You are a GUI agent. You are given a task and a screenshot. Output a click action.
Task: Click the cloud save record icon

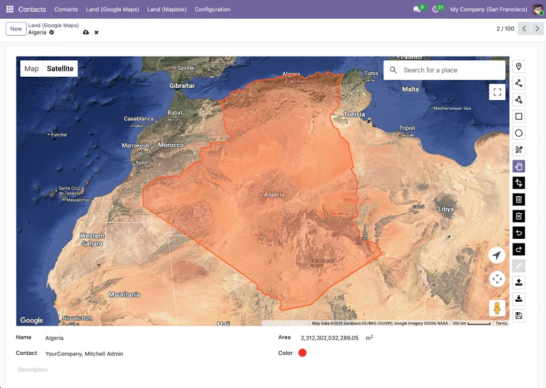[86, 32]
